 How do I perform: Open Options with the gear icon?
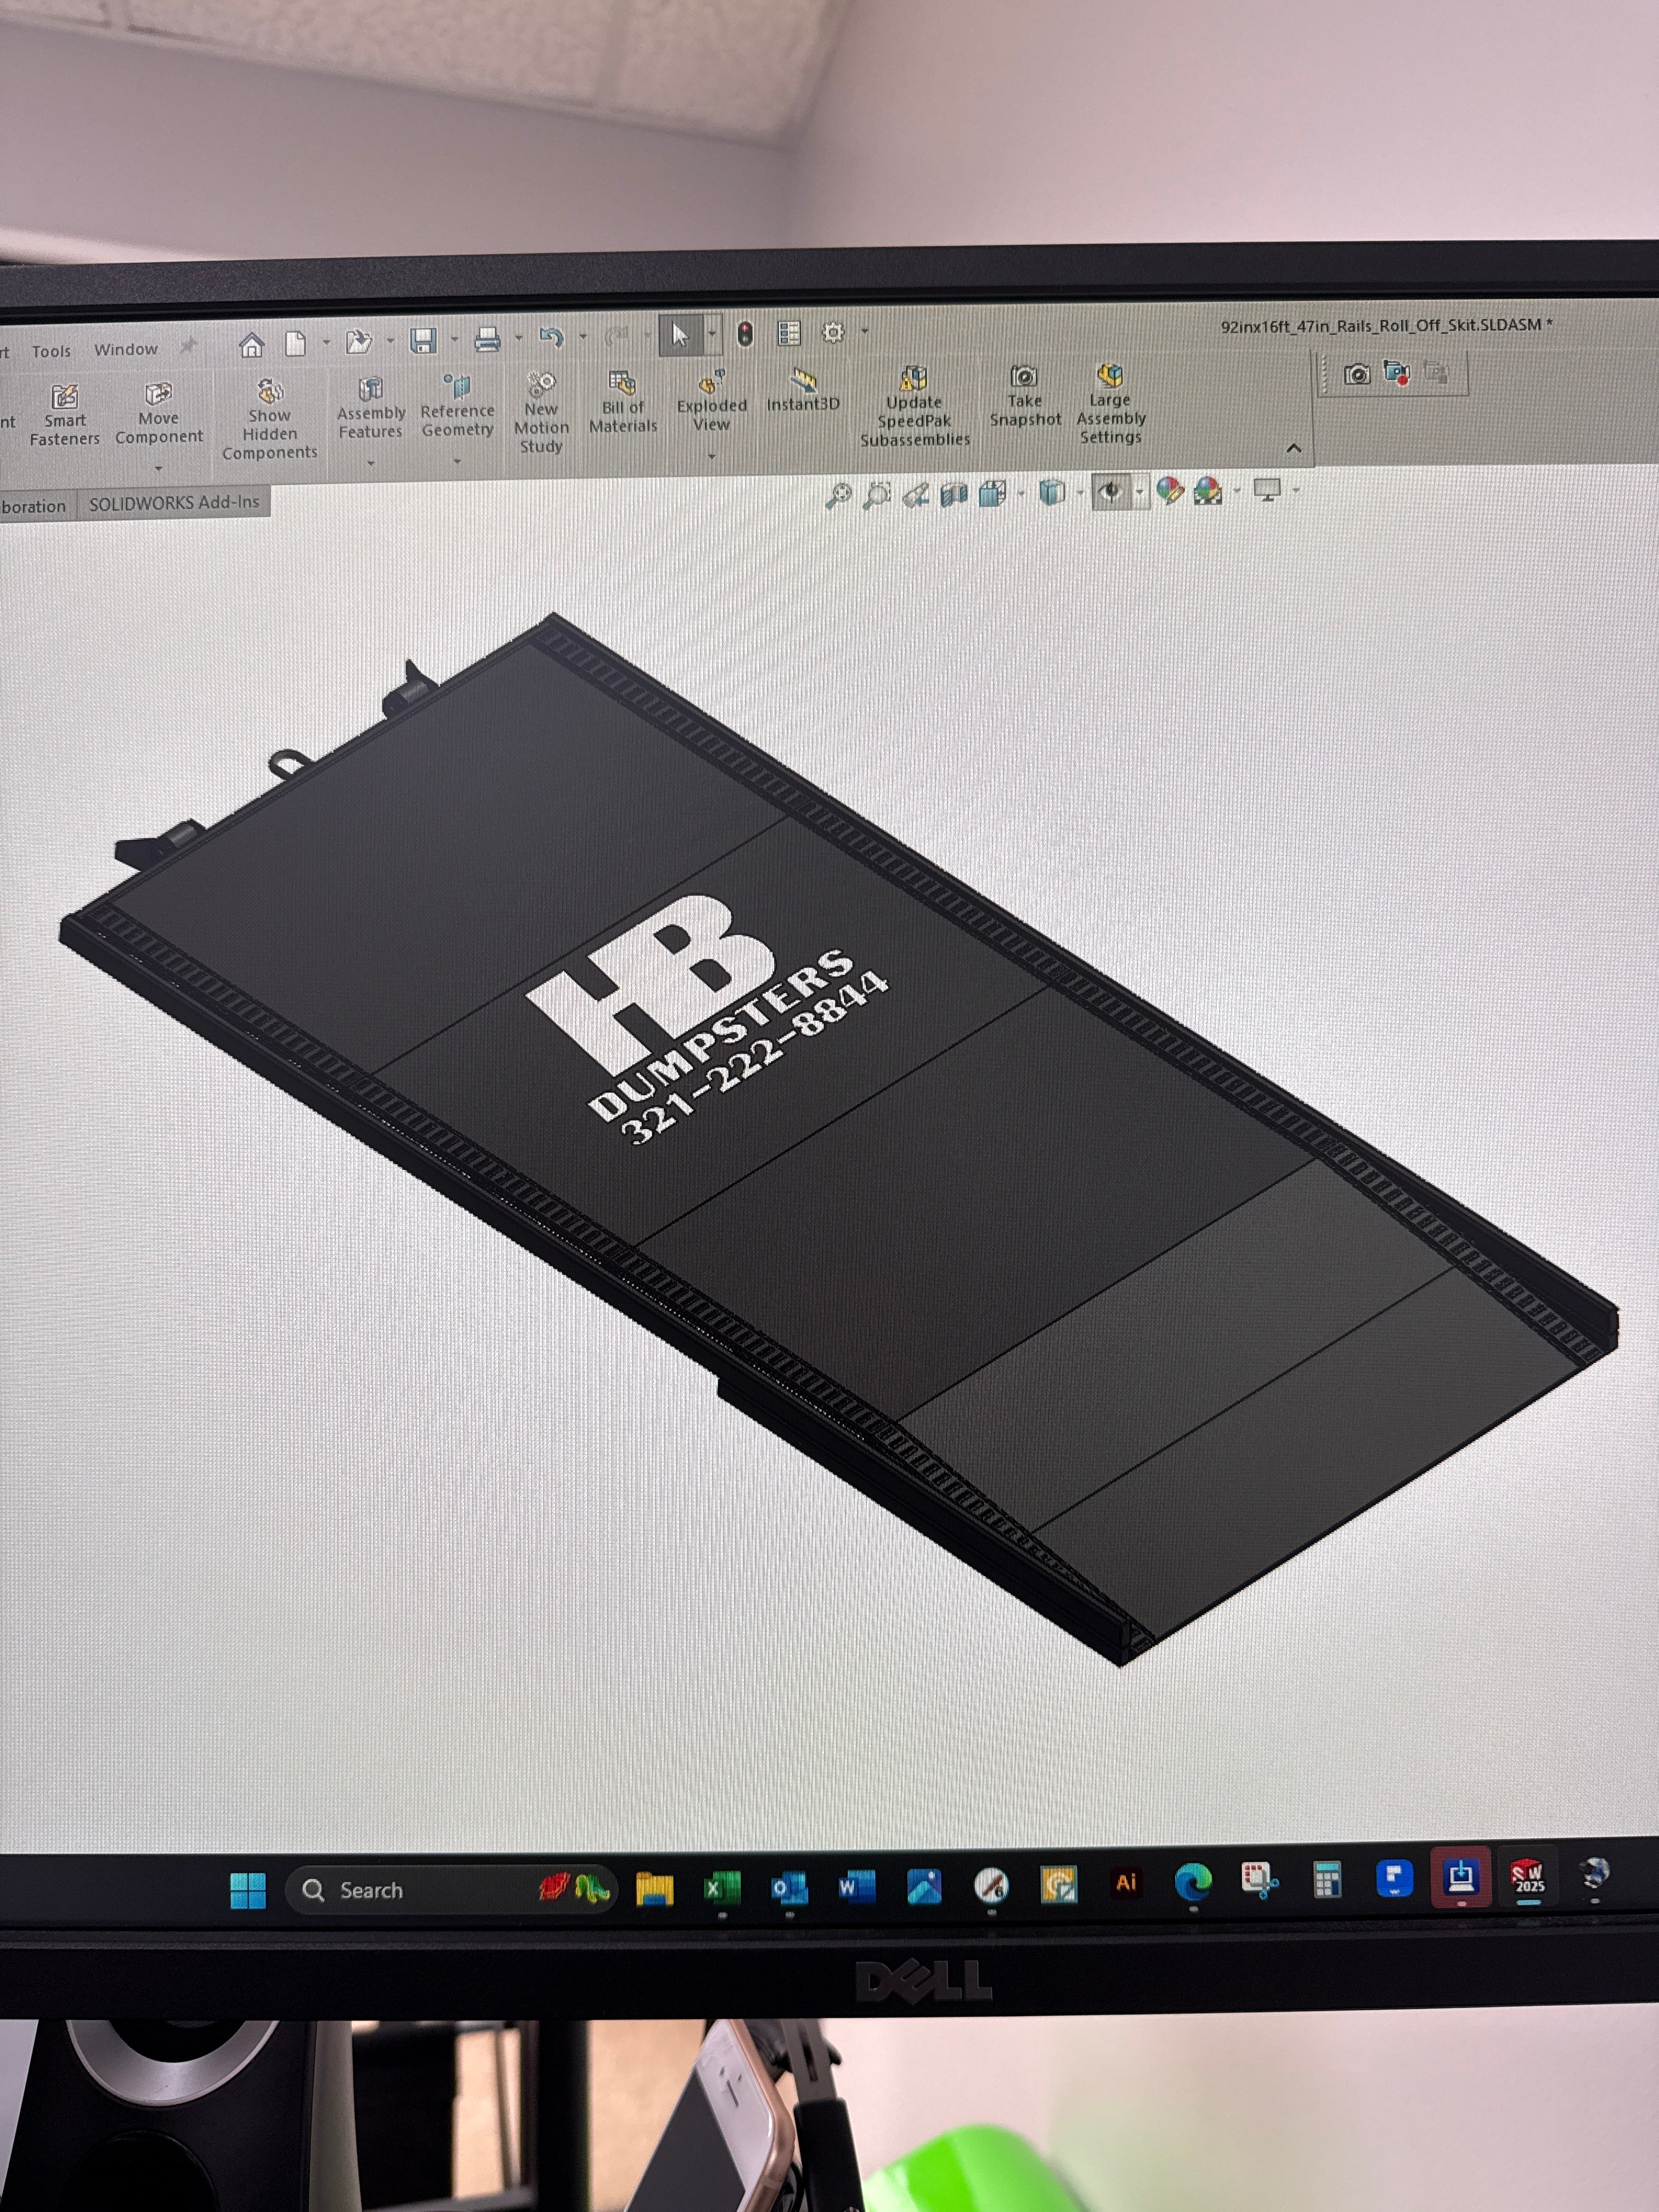[x=833, y=332]
